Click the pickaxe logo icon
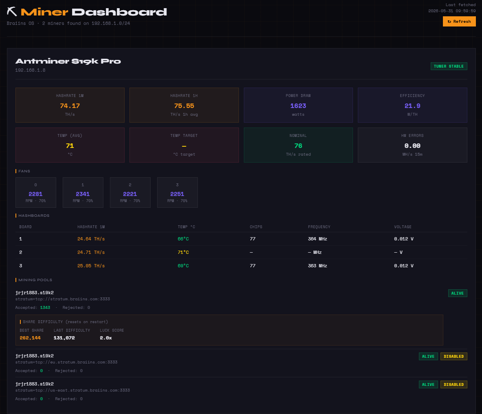Viewport: 482px width, 414px height. (x=12, y=12)
